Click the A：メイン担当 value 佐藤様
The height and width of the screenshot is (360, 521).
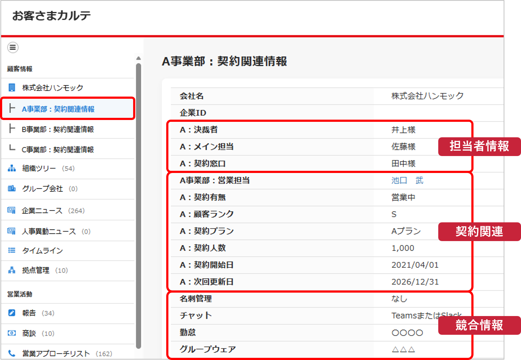click(403, 147)
